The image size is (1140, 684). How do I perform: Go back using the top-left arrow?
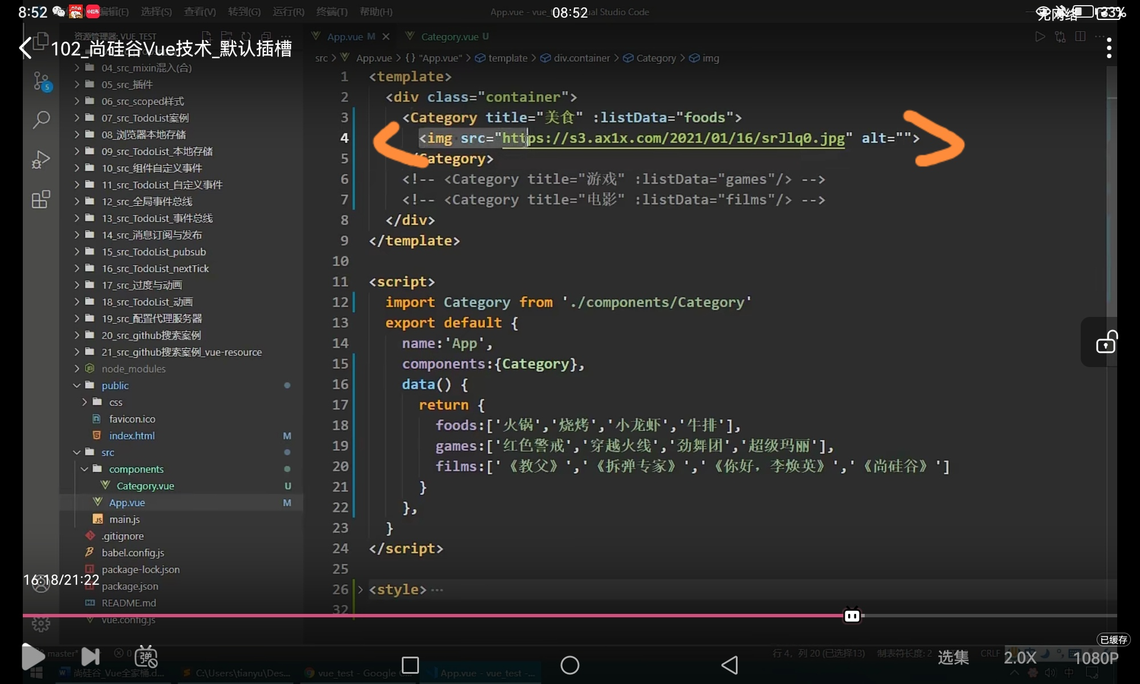pyautogui.click(x=26, y=48)
